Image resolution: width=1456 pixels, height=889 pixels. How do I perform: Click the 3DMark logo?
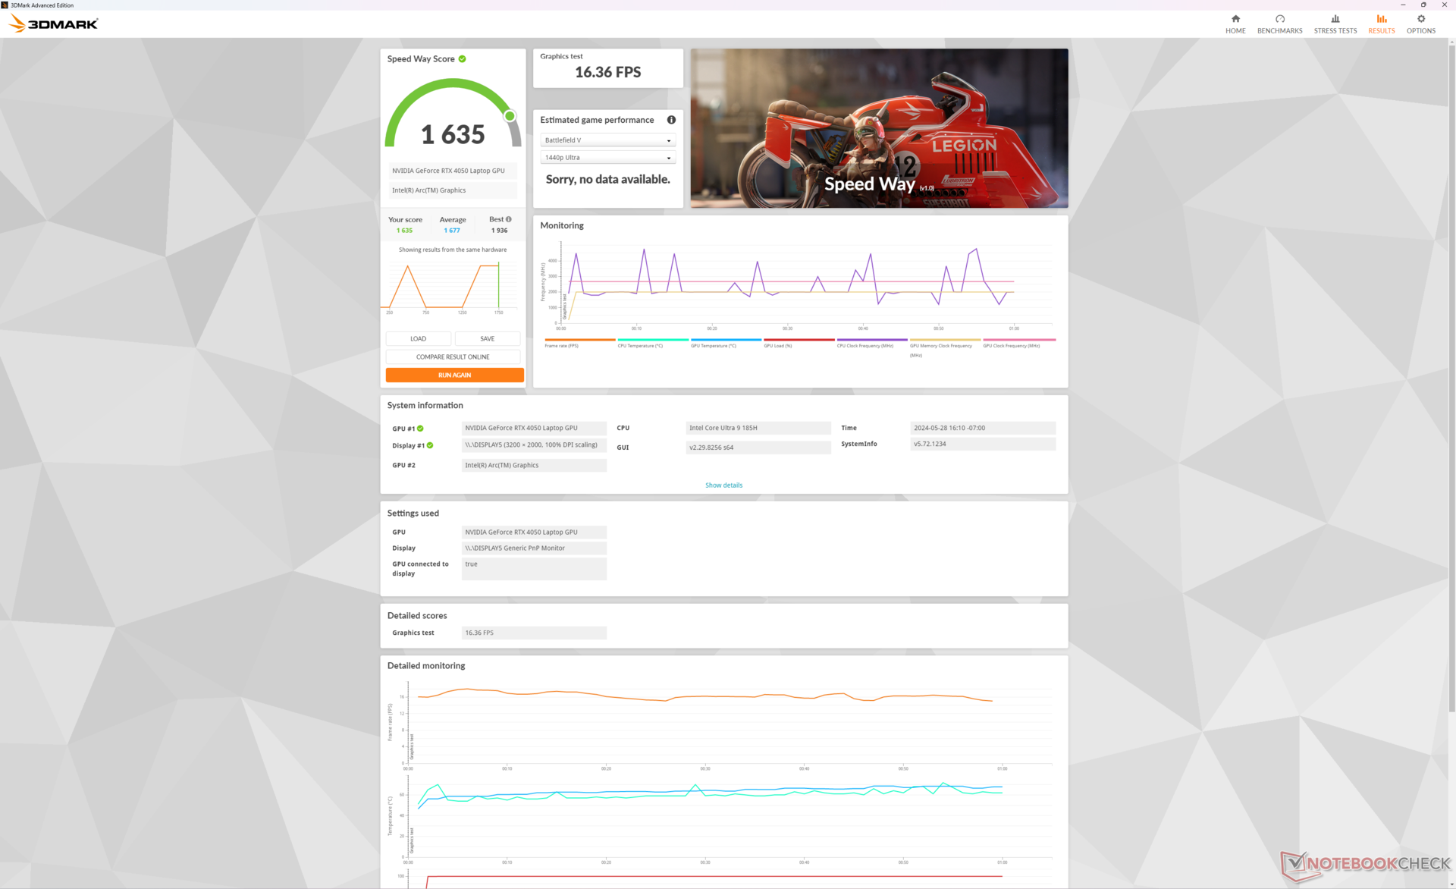53,24
